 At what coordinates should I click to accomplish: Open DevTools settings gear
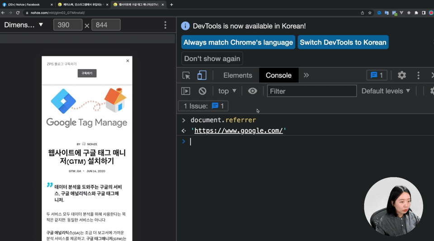[x=401, y=75]
